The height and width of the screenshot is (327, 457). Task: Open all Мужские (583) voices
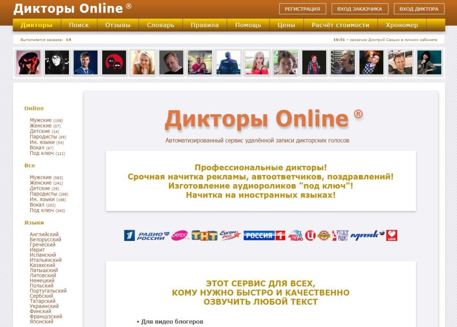tap(46, 177)
